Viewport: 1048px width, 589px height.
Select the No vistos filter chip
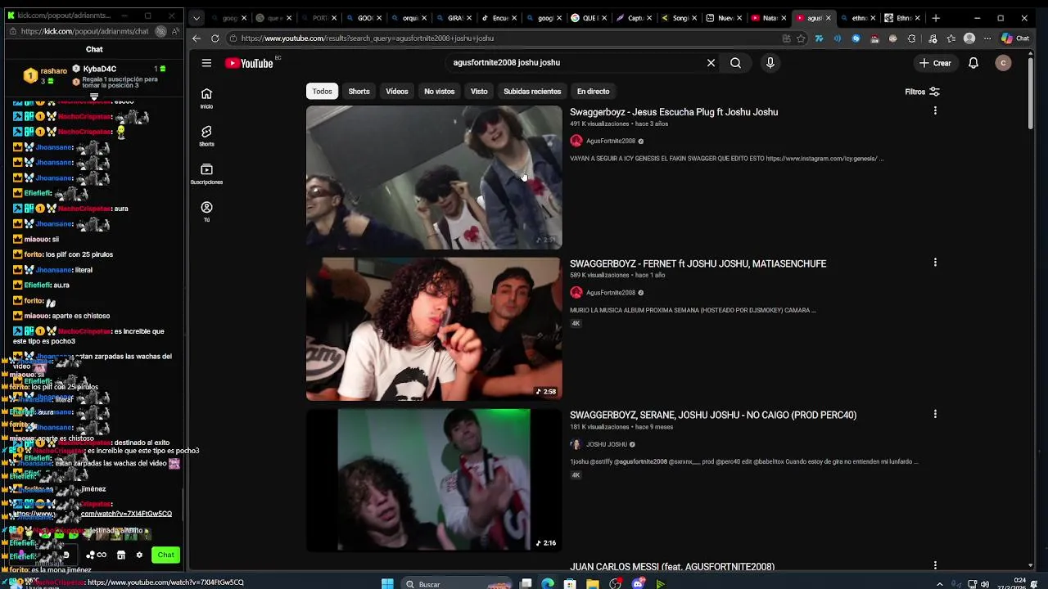coord(439,92)
